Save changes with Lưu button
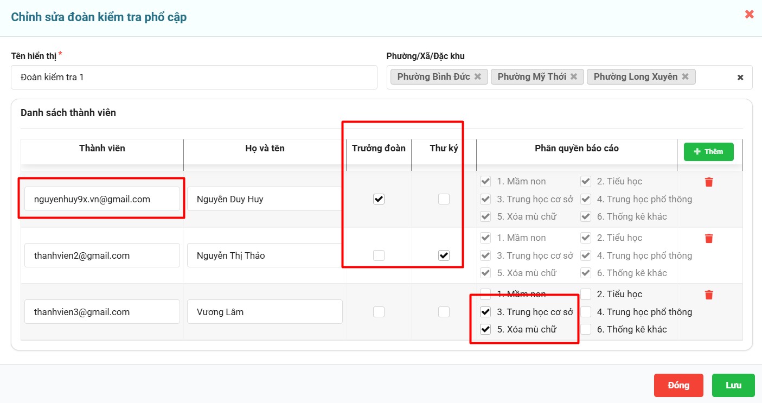The image size is (762, 403). pyautogui.click(x=733, y=385)
